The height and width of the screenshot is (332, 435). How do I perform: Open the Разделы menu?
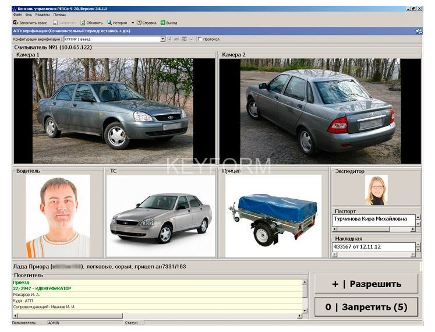tap(43, 15)
